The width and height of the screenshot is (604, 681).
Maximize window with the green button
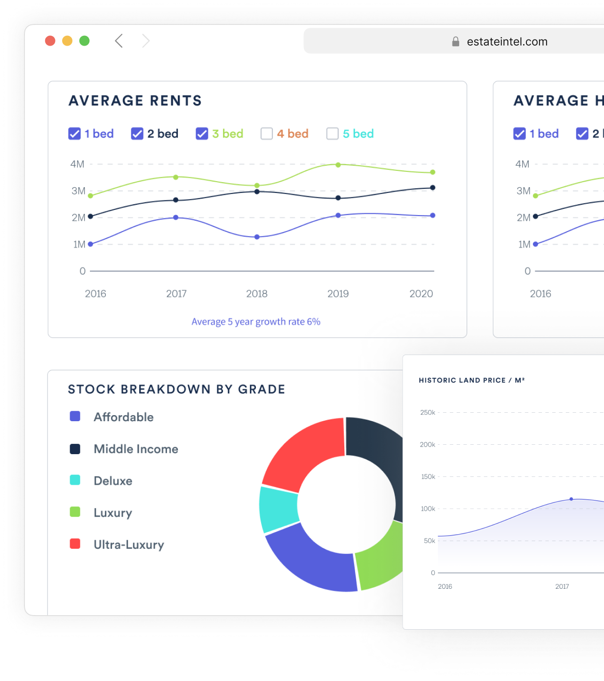tap(85, 41)
